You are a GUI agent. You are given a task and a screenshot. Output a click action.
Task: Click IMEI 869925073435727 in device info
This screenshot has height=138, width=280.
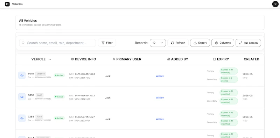coord(85,117)
